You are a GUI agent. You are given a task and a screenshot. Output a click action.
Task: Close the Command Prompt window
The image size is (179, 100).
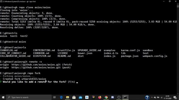coord(176,1)
